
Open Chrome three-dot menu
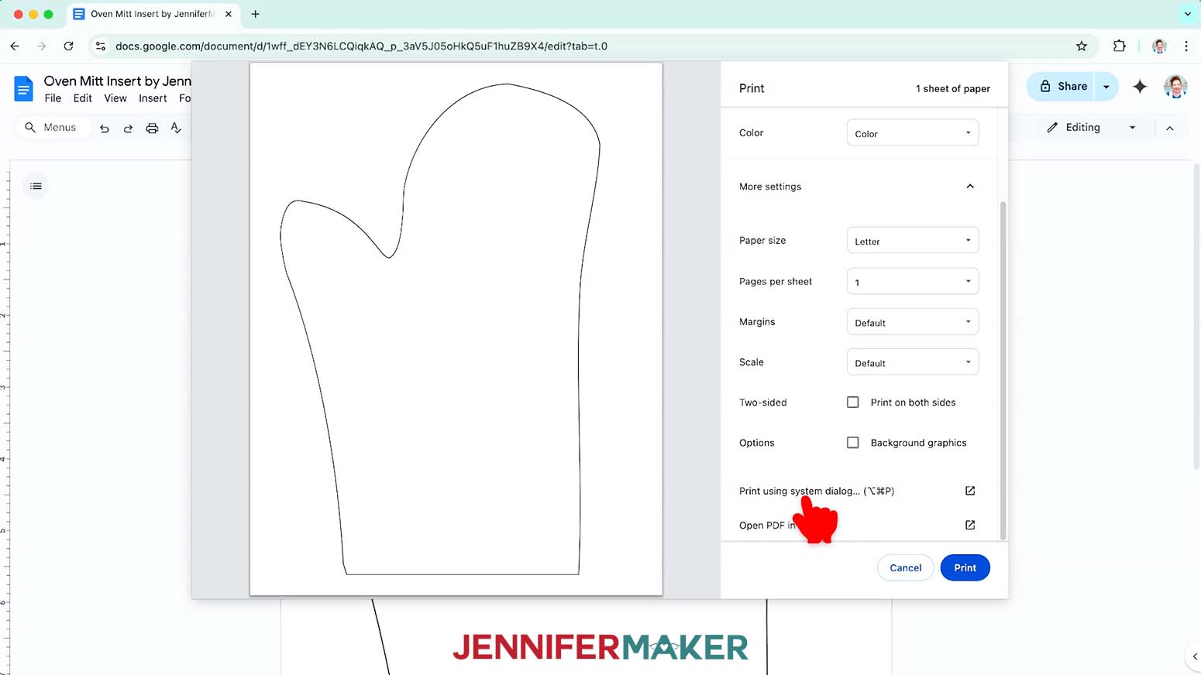(1186, 46)
